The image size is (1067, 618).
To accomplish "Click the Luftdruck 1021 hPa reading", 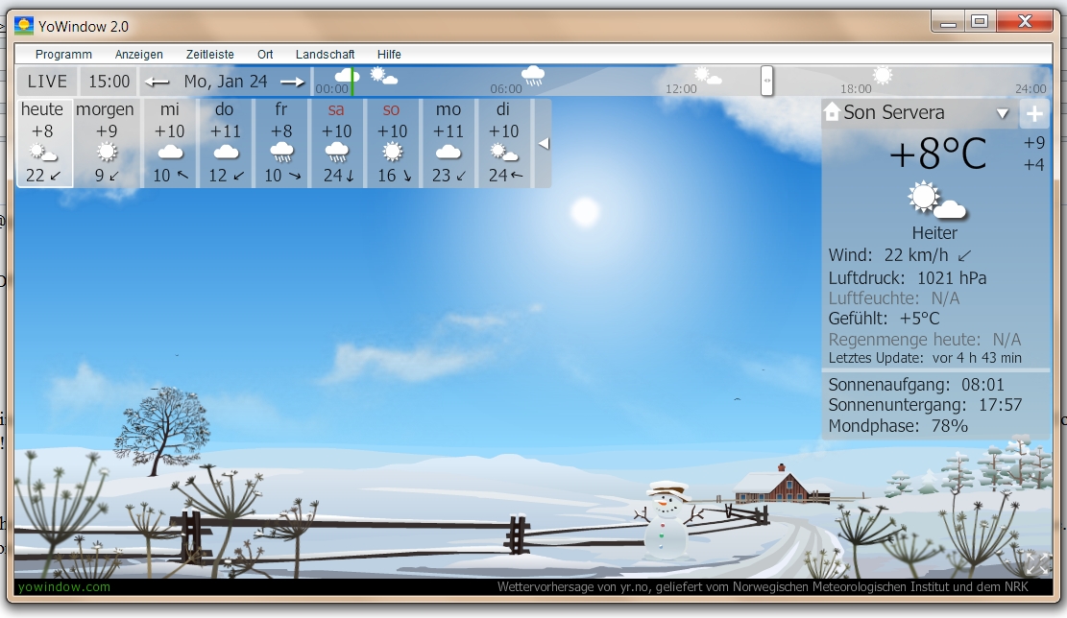I will point(907,278).
